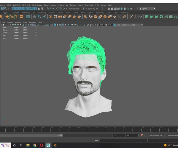Click the MEL script language label
Screen dimensions: 178x148
(96, 140)
